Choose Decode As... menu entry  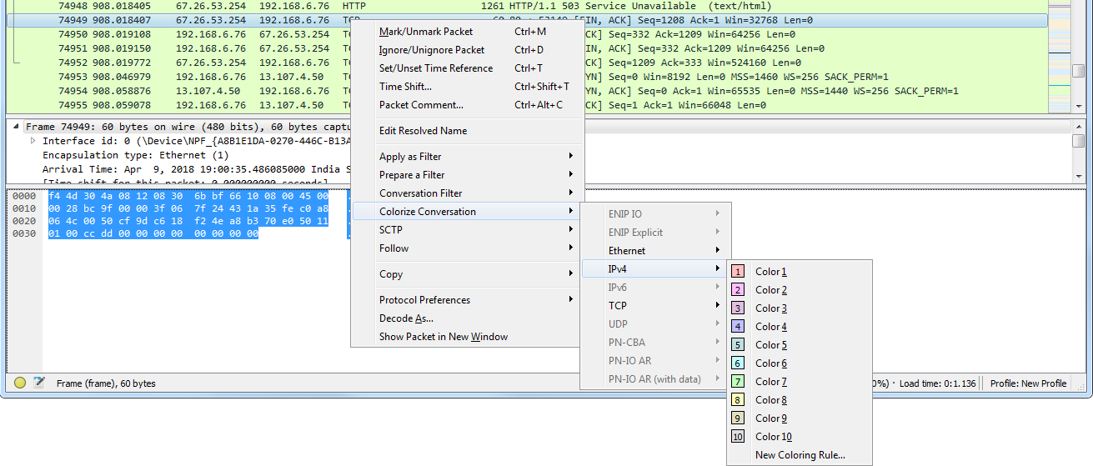(x=406, y=318)
